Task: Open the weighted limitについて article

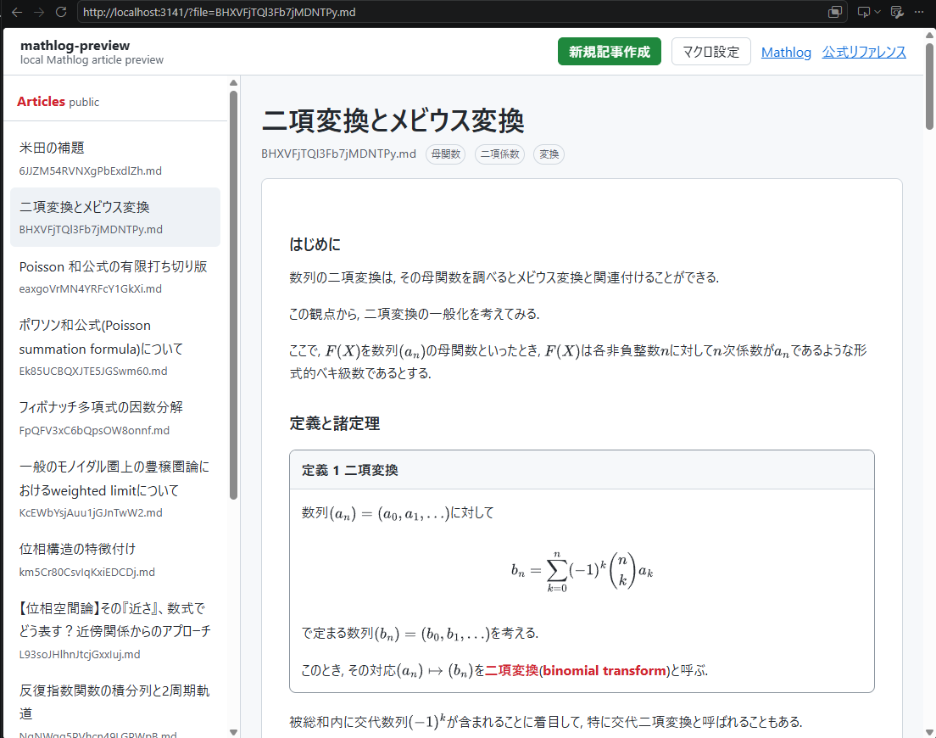Action: [115, 489]
